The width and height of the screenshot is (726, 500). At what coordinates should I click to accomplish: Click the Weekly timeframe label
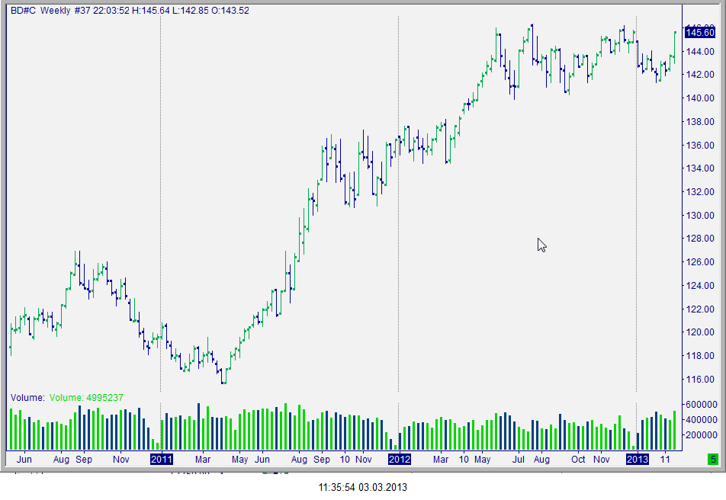coord(55,10)
